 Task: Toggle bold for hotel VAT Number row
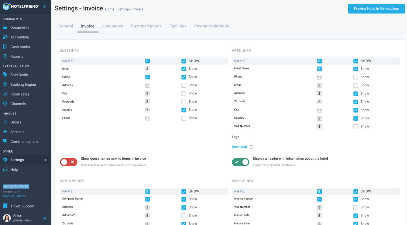pos(319,126)
